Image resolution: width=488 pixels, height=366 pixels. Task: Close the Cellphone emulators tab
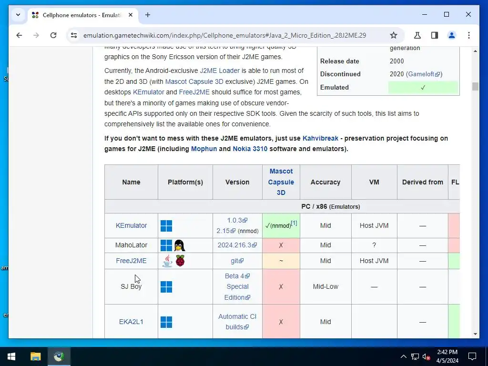point(131,15)
